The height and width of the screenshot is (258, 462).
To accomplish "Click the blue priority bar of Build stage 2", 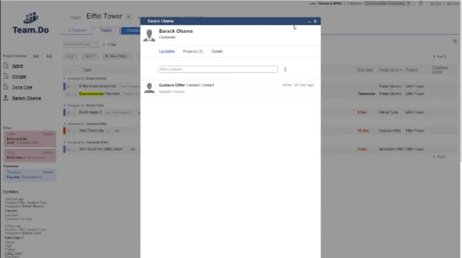I will pos(64,112).
